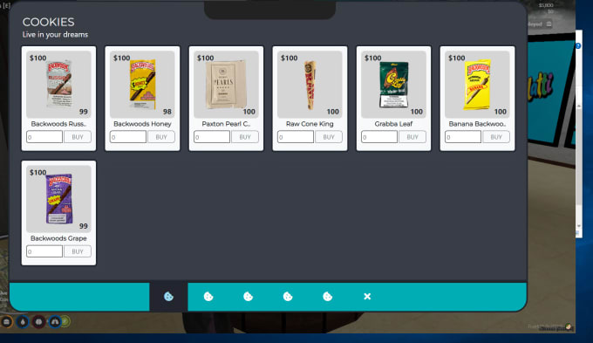Click the Backwoods Grape product image
593x343 pixels.
coord(59,199)
